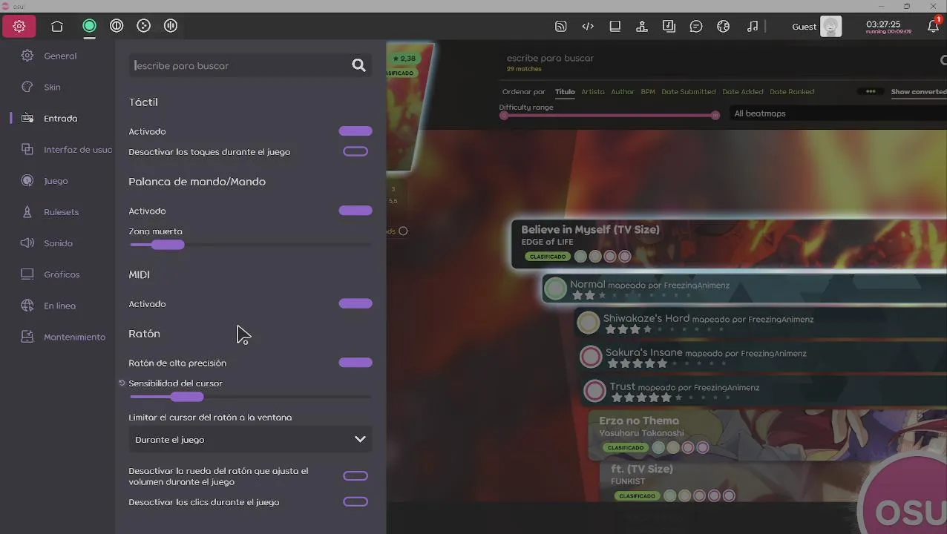The image size is (947, 534).
Task: Sort beatmaps by Artista
Action: pyautogui.click(x=593, y=92)
